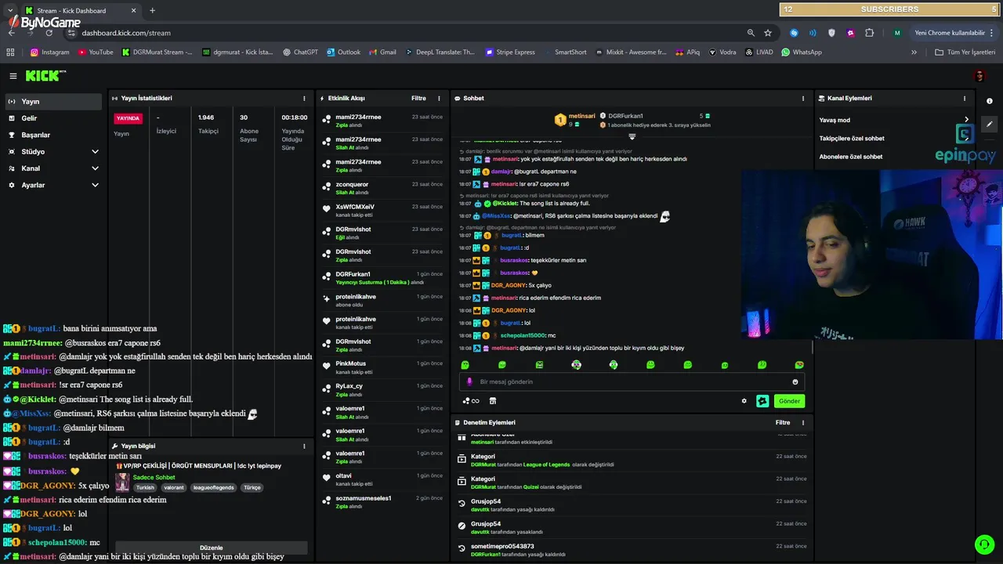The width and height of the screenshot is (1003, 564).
Task: Click the purple microphone icon in chat input
Action: [x=470, y=382]
